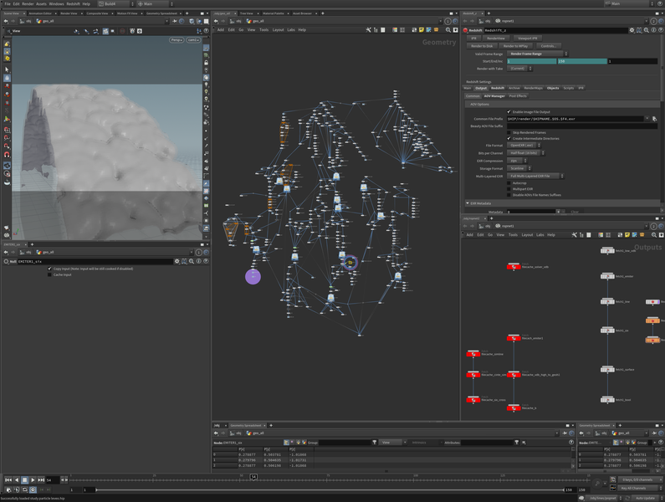This screenshot has width=665, height=502.
Task: Open the Animation Editor tab
Action: (x=40, y=13)
